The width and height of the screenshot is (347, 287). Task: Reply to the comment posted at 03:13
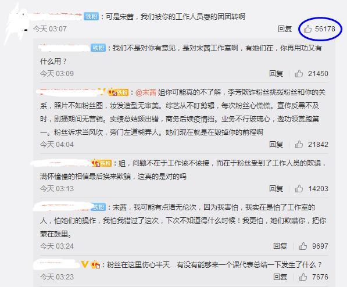(276, 189)
